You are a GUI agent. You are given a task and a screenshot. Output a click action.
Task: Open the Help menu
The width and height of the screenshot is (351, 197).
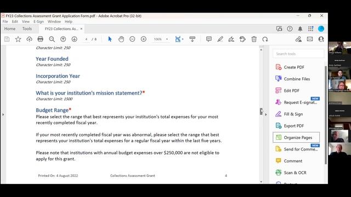pyautogui.click(x=69, y=21)
